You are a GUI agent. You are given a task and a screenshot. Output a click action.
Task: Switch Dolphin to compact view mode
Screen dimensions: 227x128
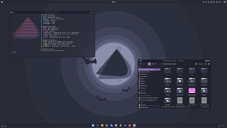click(152, 64)
